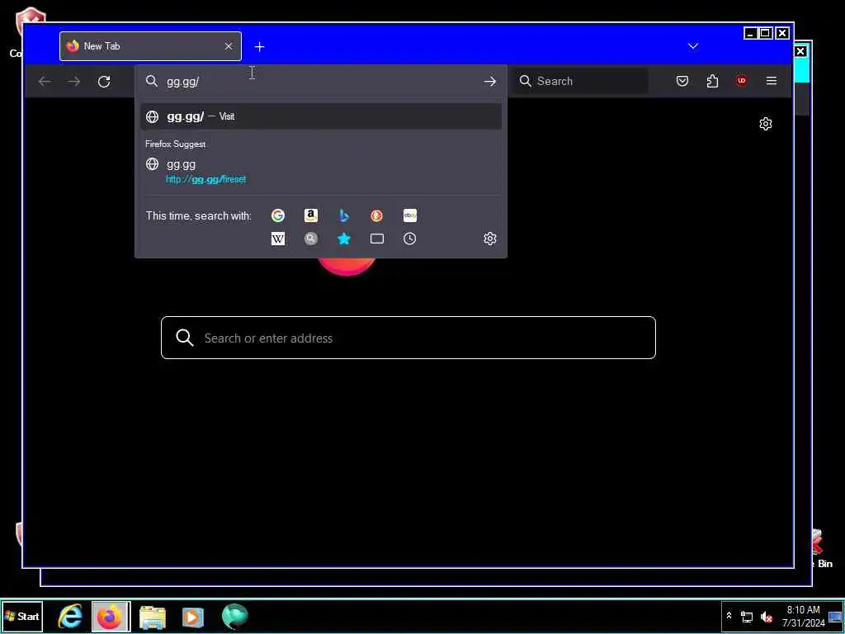Expand the List all tabs chevron
This screenshot has height=634, width=845.
(693, 46)
